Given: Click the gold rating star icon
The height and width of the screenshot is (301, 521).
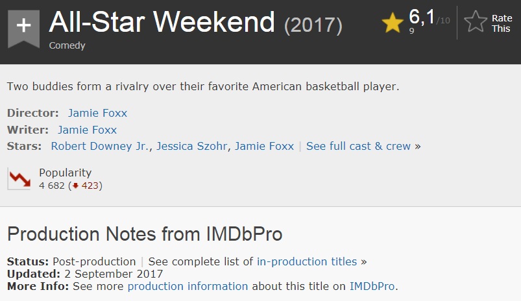Looking at the screenshot, I should pos(392,23).
